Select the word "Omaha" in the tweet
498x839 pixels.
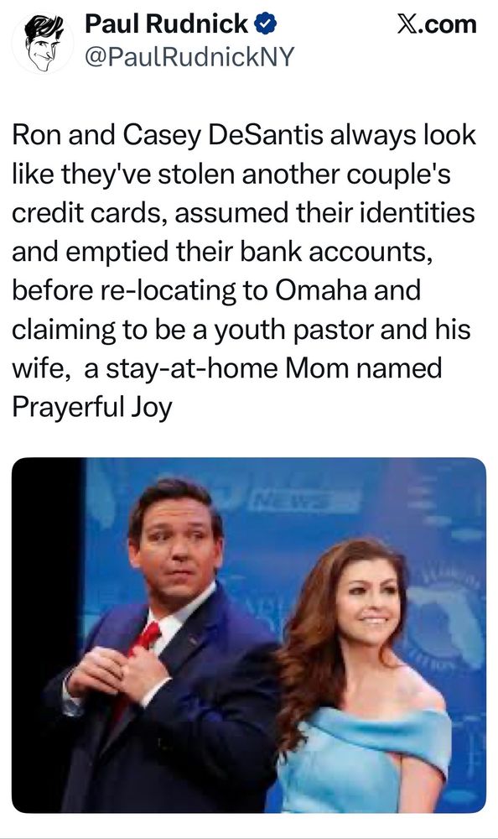tap(321, 290)
